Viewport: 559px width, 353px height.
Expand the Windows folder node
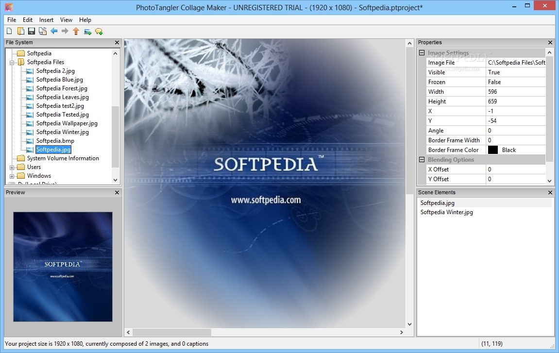coord(12,176)
